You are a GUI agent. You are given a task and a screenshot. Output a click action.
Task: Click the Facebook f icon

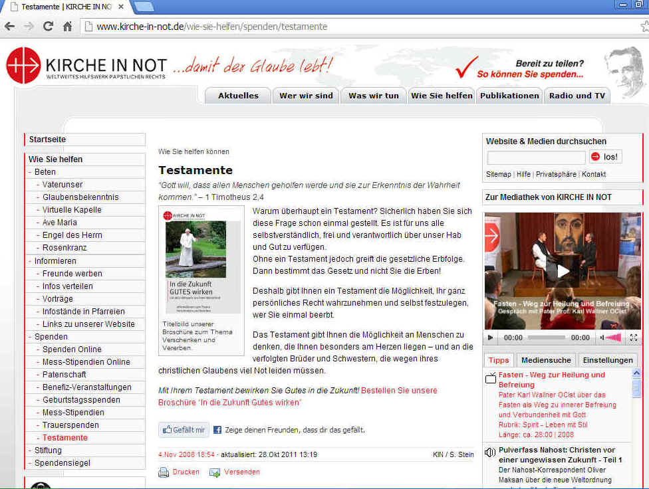[217, 430]
